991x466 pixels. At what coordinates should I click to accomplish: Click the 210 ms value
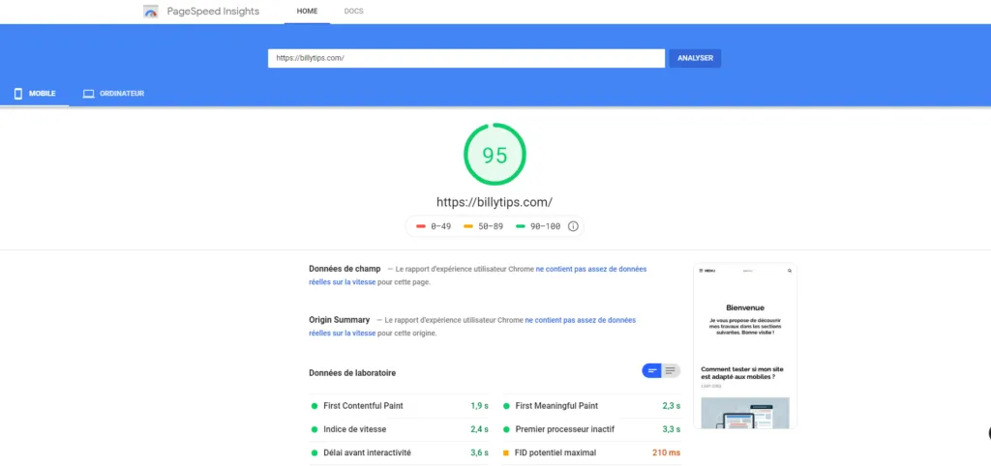(666, 452)
